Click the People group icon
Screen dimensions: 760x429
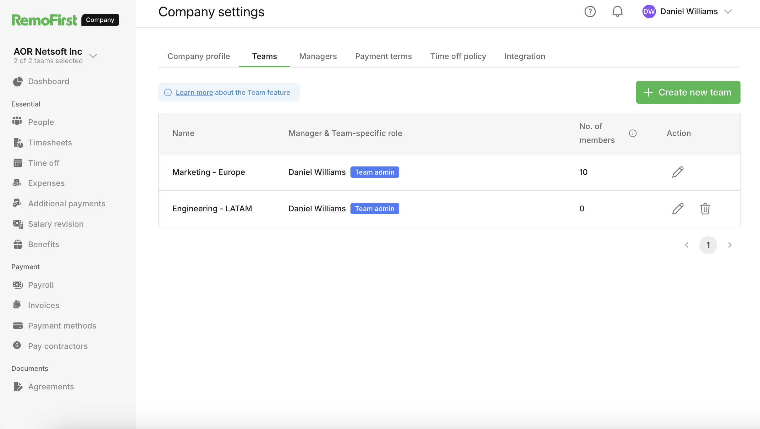tap(17, 121)
